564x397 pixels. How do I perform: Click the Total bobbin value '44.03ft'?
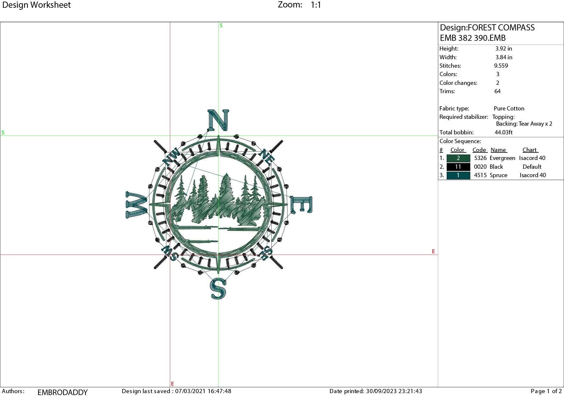click(503, 132)
